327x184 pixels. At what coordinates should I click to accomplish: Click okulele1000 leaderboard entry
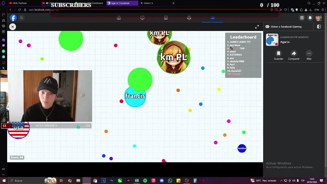[x=236, y=61]
